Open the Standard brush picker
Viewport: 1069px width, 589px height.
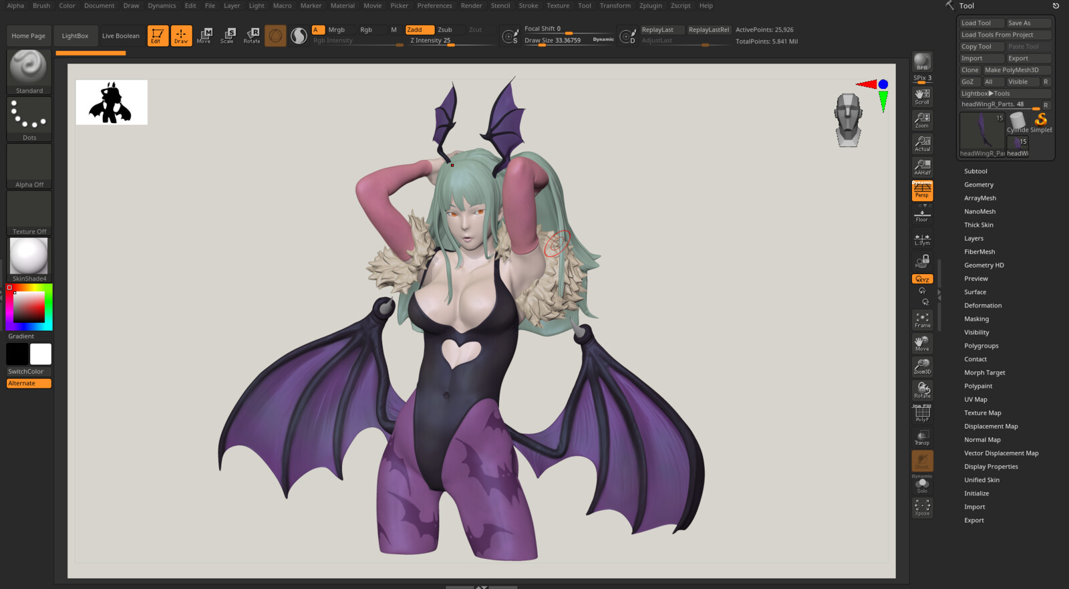pos(29,72)
